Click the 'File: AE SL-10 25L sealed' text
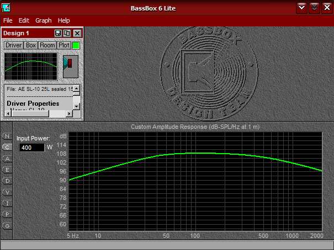This screenshot has width=334, height=250. click(x=40, y=89)
